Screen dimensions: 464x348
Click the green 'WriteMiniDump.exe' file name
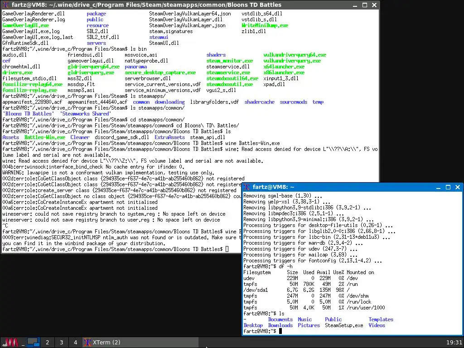coord(265,25)
